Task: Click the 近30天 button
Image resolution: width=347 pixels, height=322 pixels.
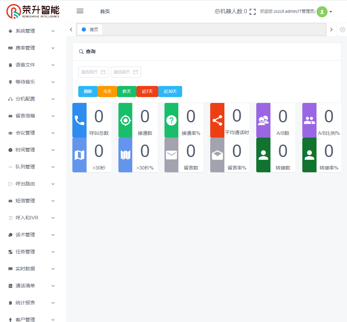Action: (x=170, y=92)
